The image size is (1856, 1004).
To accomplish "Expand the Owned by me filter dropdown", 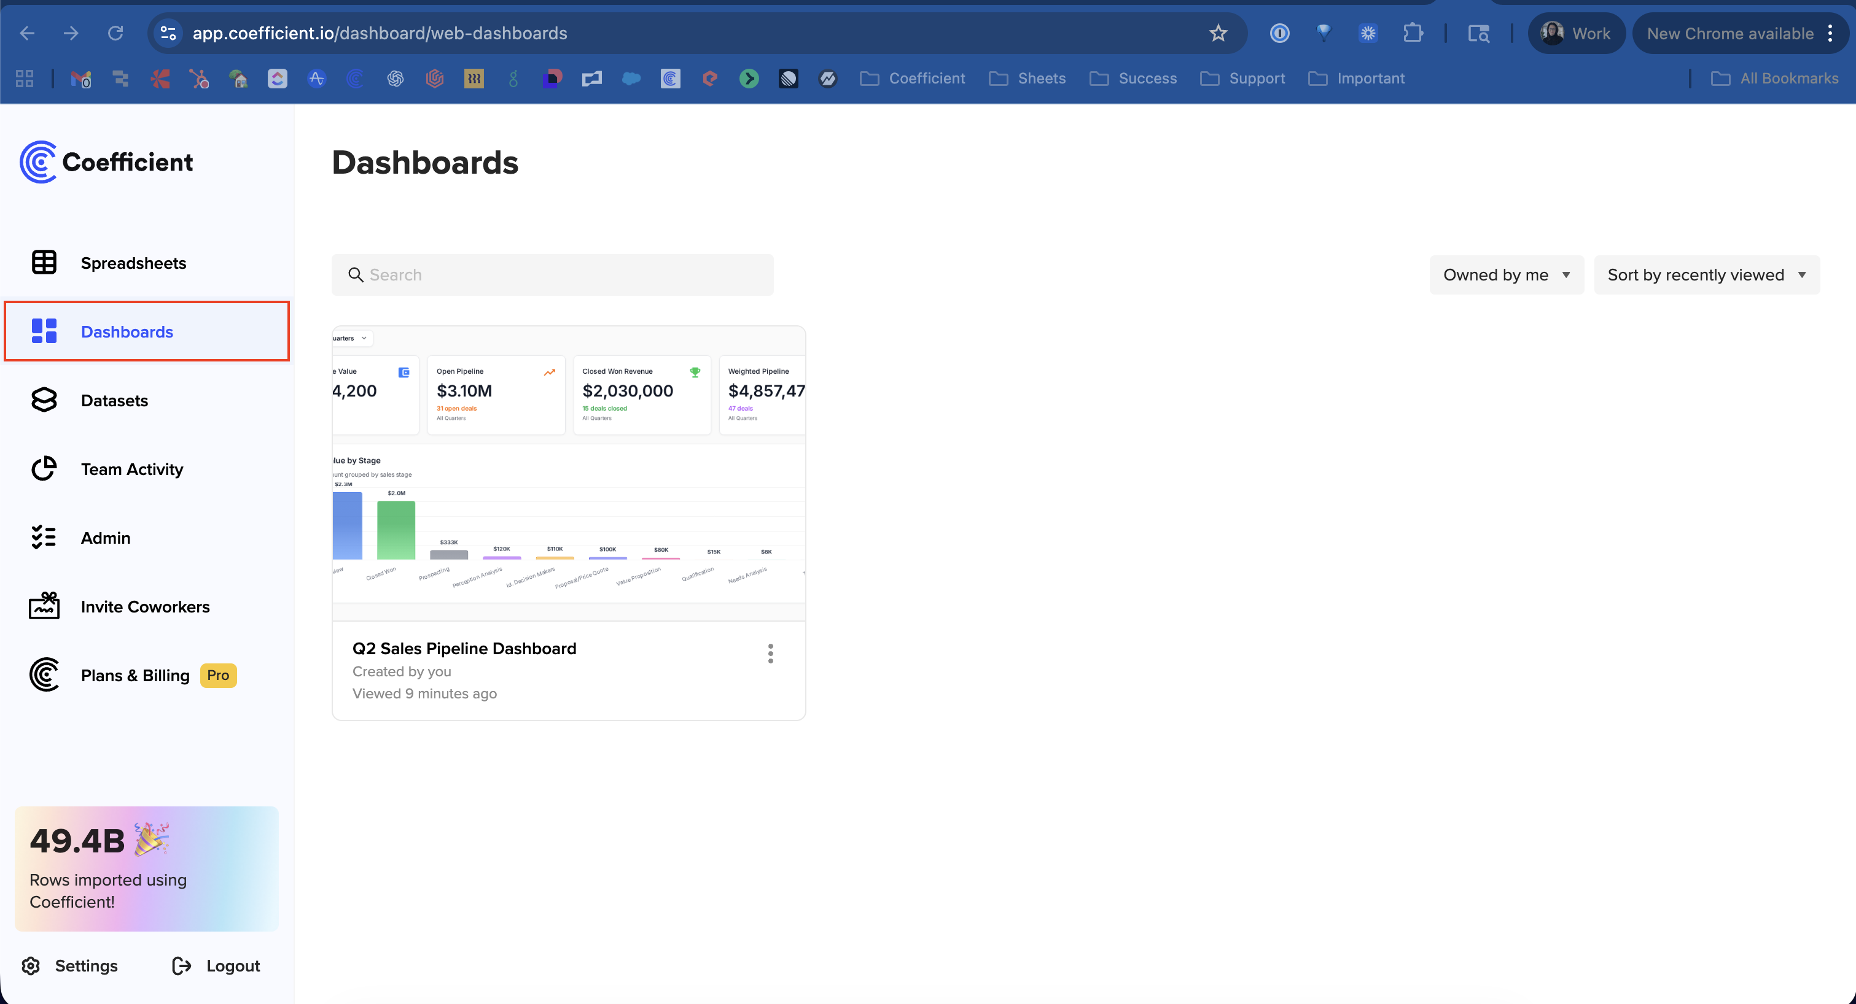I will pyautogui.click(x=1506, y=275).
